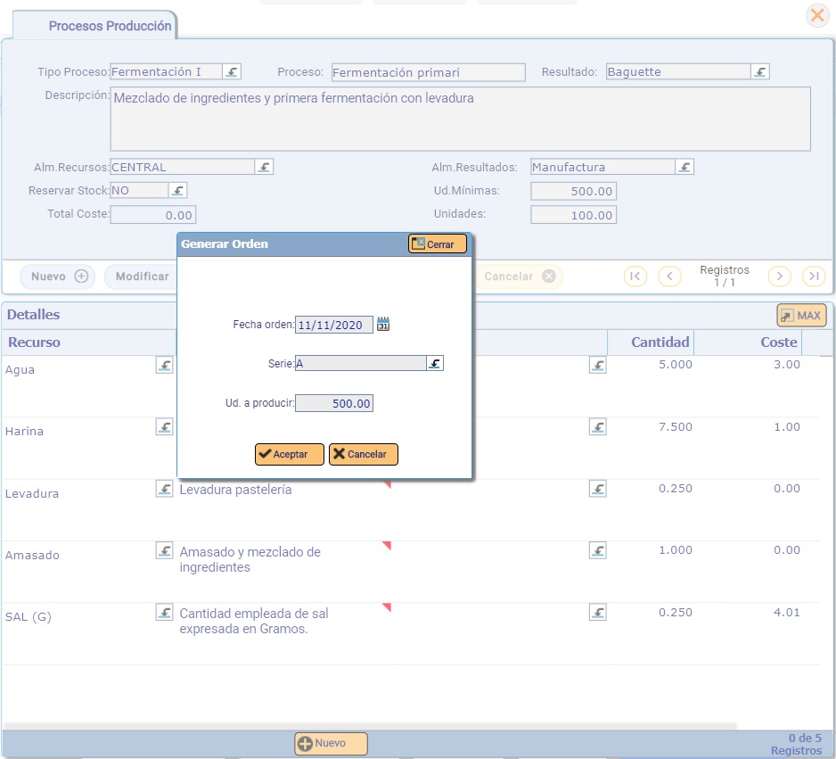Click the 4.01 cost for SAL (G)
Screen dimensions: 836x759
pyautogui.click(x=786, y=613)
